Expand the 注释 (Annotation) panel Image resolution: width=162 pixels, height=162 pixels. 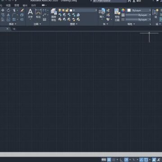(37, 24)
